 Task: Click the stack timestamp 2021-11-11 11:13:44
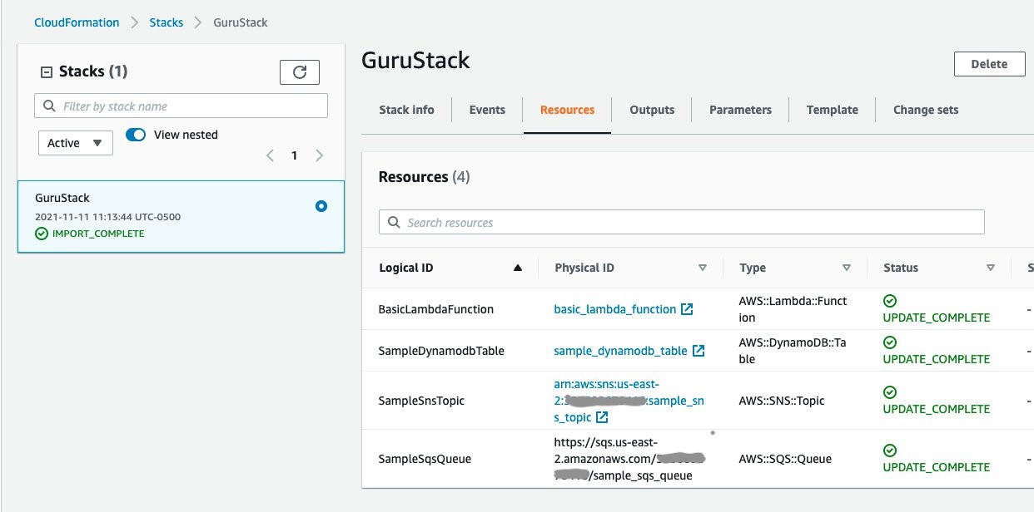(107, 217)
